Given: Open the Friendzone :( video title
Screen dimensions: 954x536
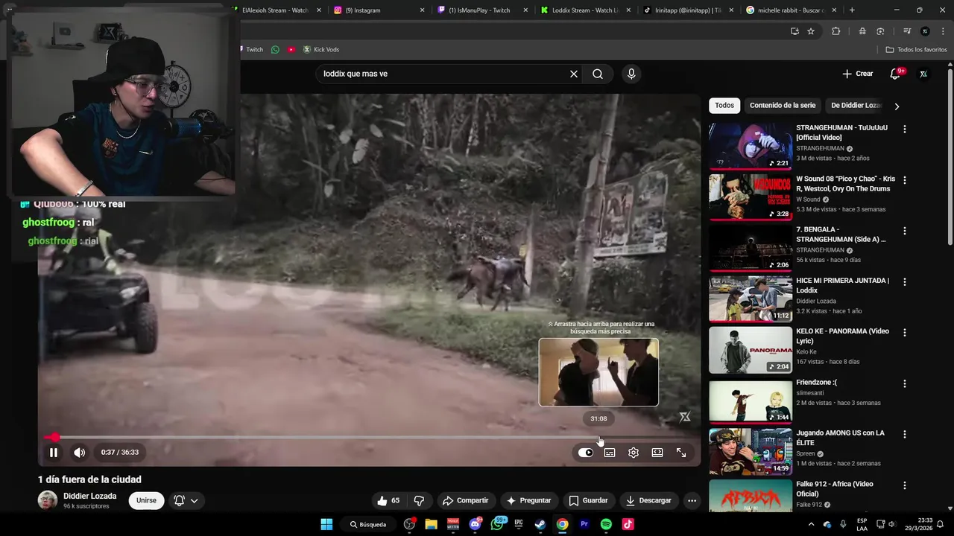Looking at the screenshot, I should click(x=816, y=382).
